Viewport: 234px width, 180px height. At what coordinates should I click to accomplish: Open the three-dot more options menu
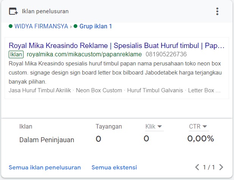[x=217, y=11]
